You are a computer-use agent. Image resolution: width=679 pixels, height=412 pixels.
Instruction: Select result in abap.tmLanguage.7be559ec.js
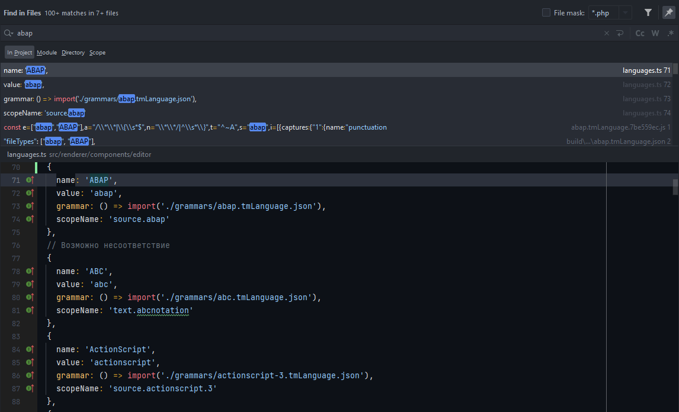[337, 127]
